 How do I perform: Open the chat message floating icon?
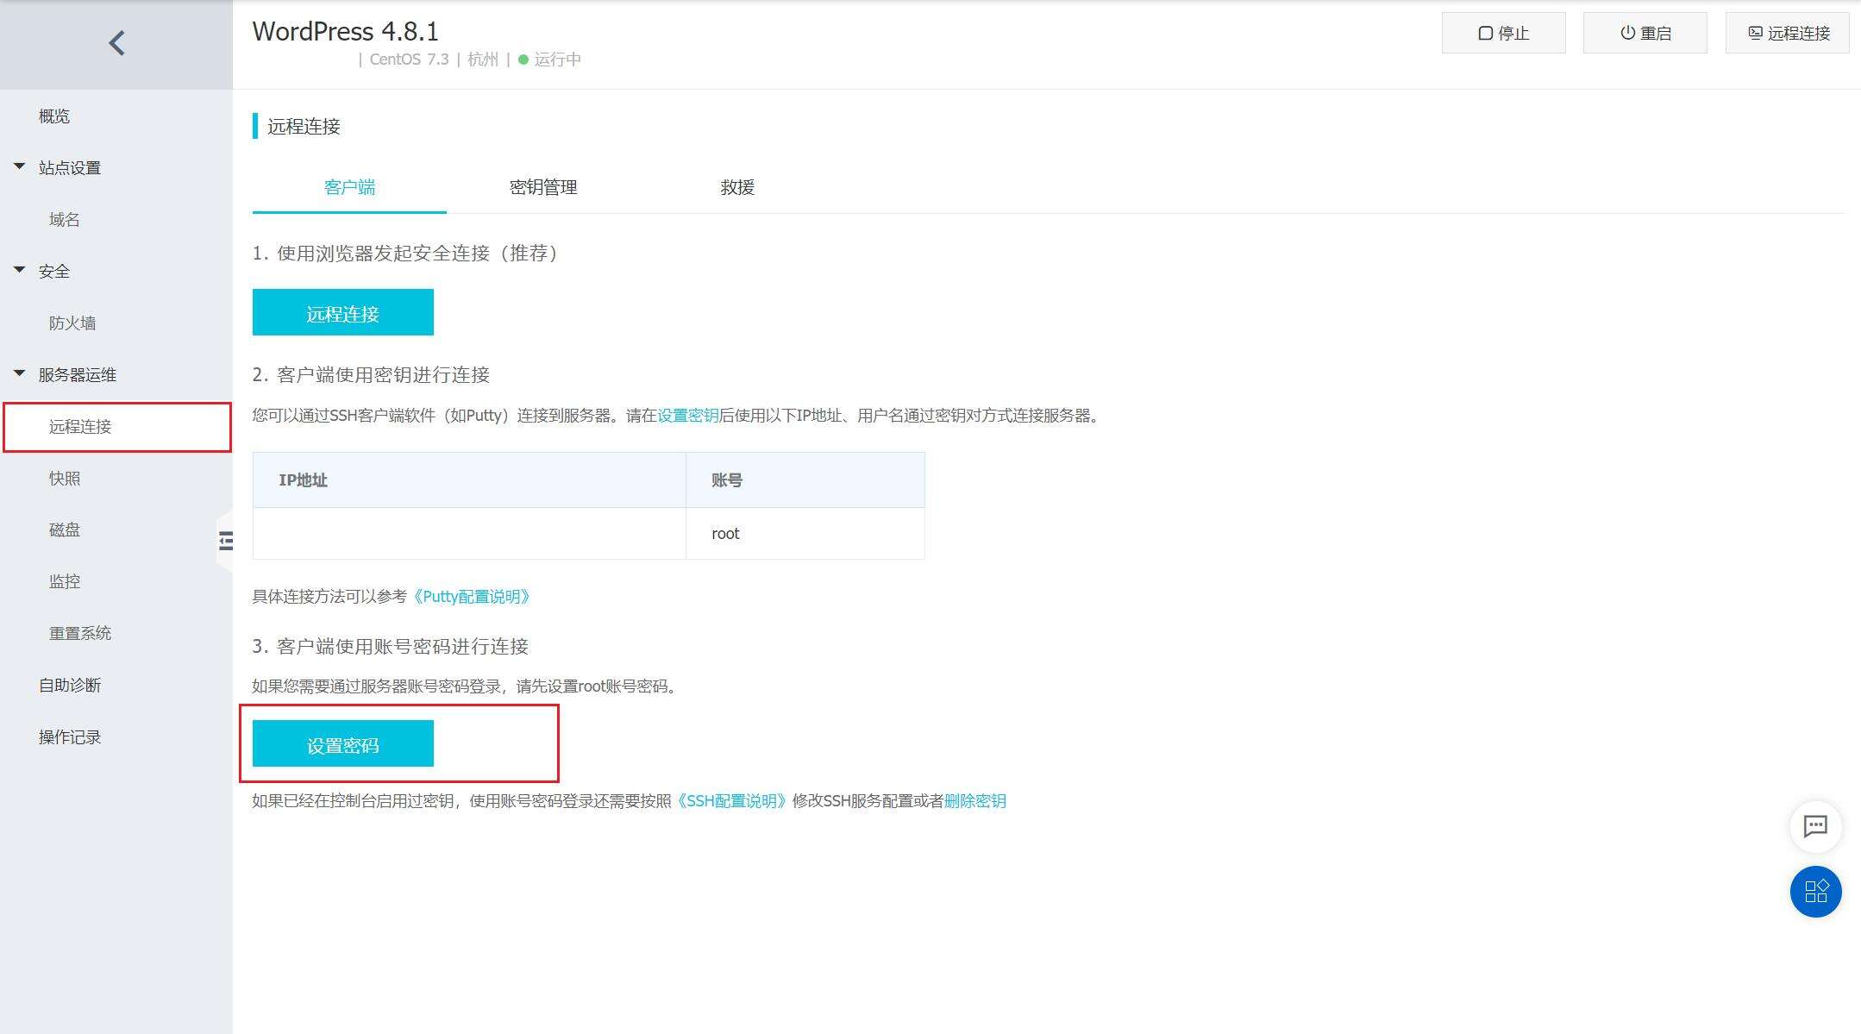[1815, 826]
